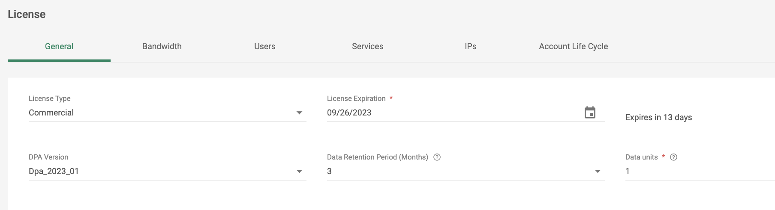Open the License Expiration calendar picker
Viewport: 775px width, 210px height.
coord(590,112)
